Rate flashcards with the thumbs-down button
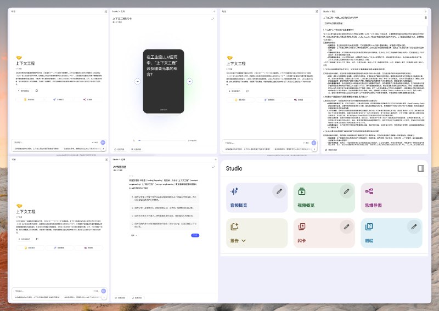This screenshot has height=311, width=439. pyautogui.click(x=136, y=150)
